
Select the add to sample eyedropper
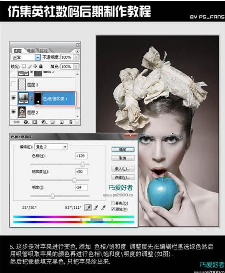96,208
